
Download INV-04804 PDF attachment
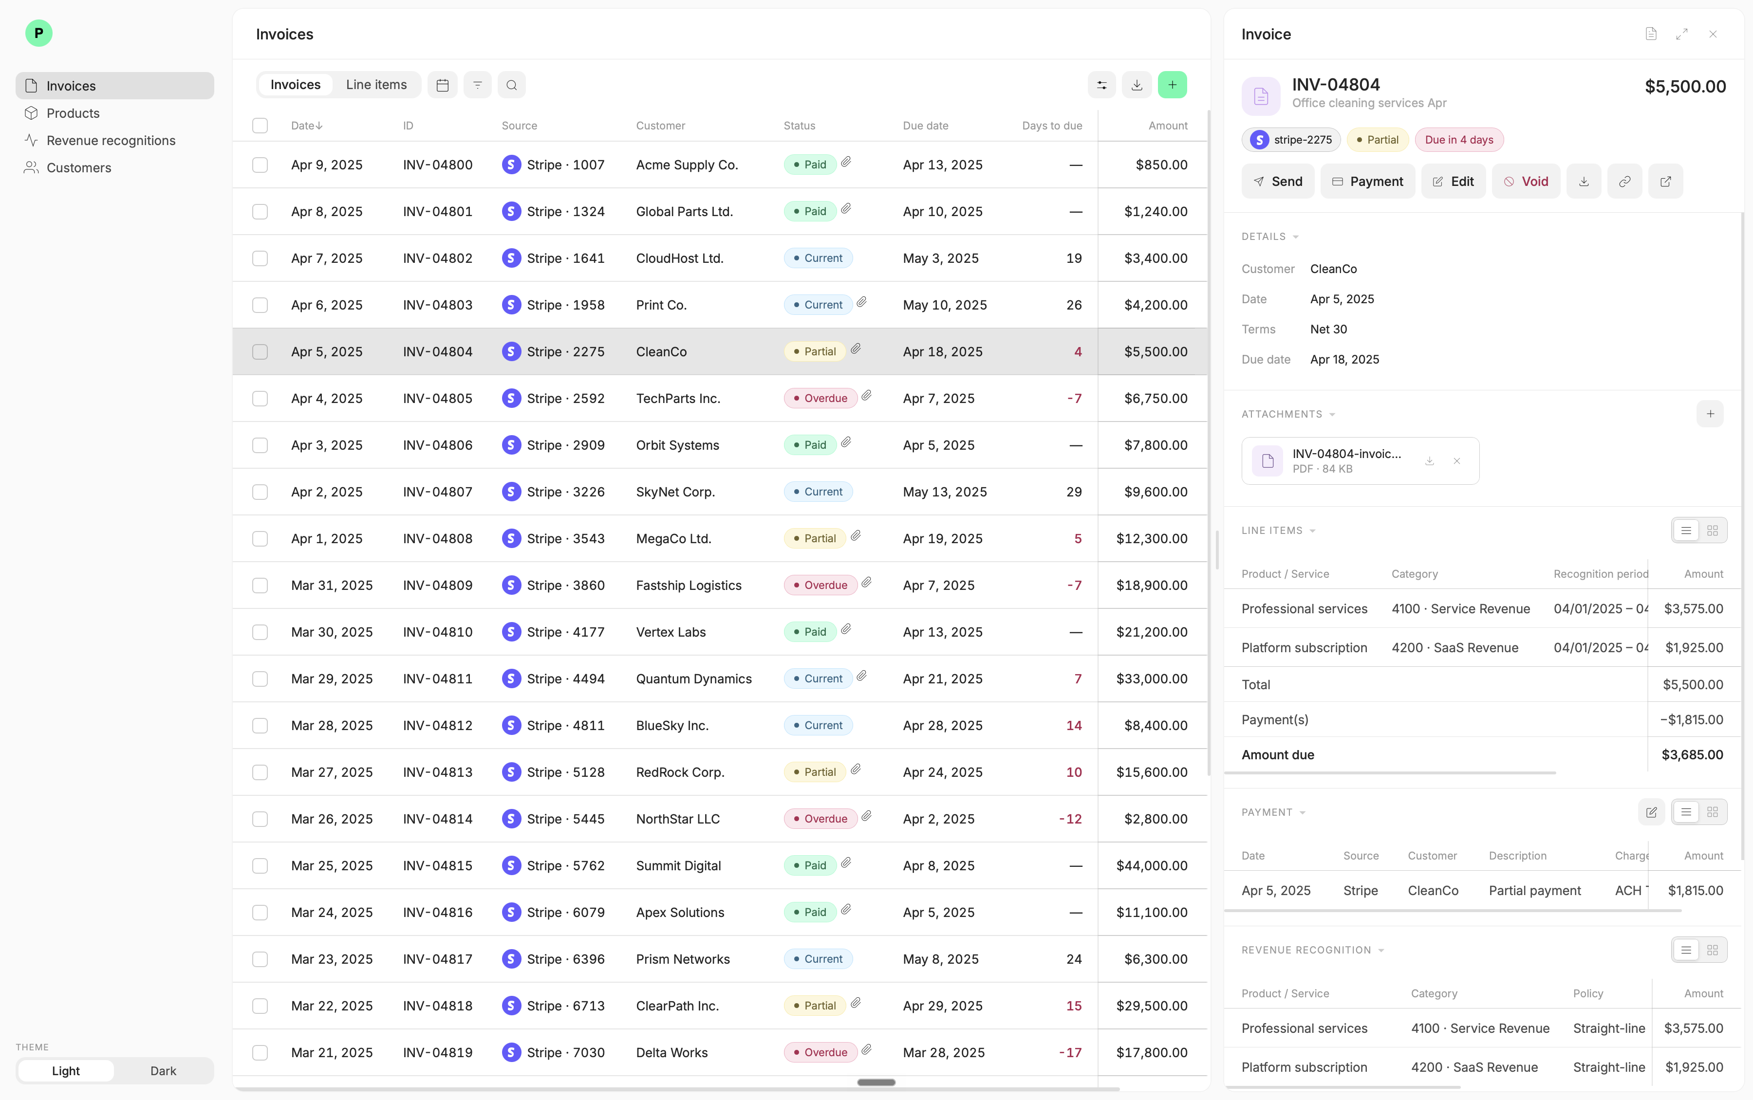(x=1429, y=461)
